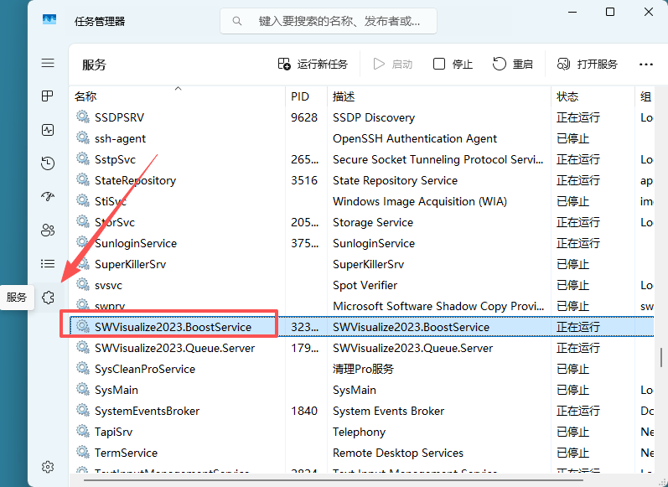Image resolution: width=668 pixels, height=487 pixels.
Task: Click description 'Spot Verifier'
Action: tap(365, 285)
